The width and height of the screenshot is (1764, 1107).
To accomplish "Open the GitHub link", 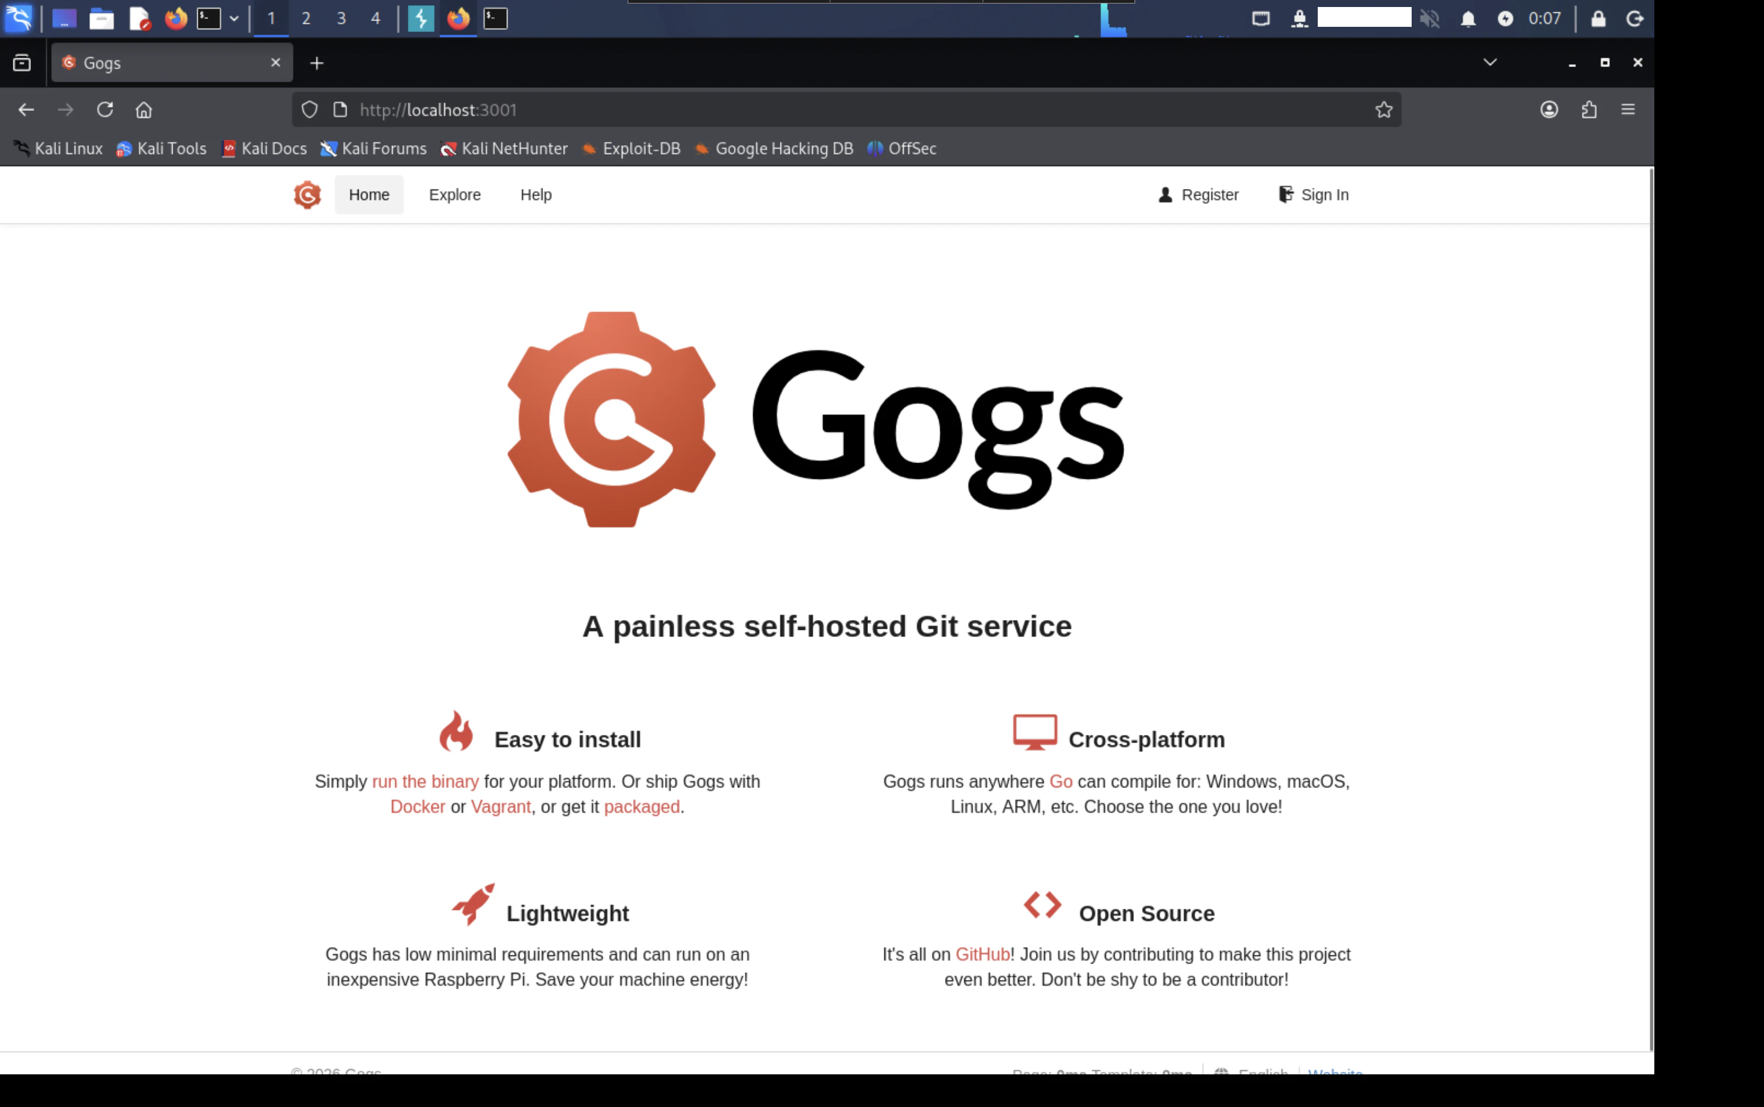I will (x=983, y=954).
